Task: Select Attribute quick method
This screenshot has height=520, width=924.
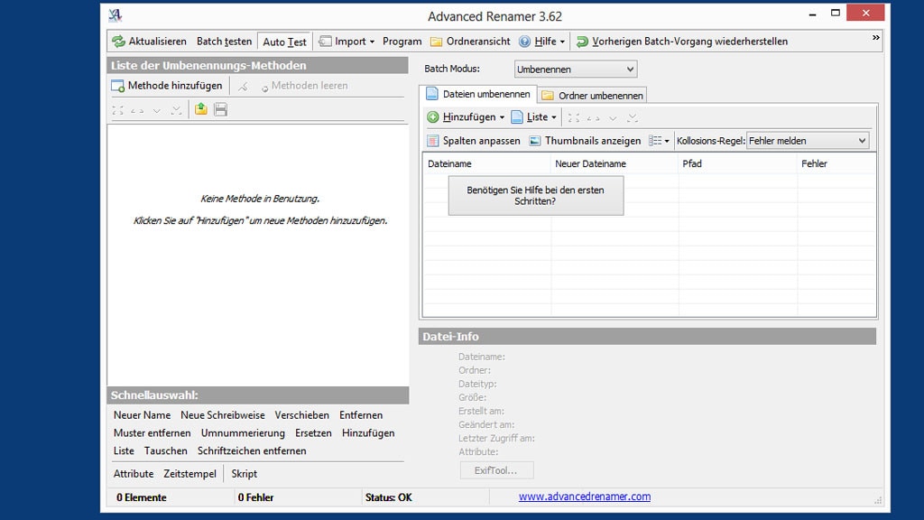Action: click(x=134, y=473)
